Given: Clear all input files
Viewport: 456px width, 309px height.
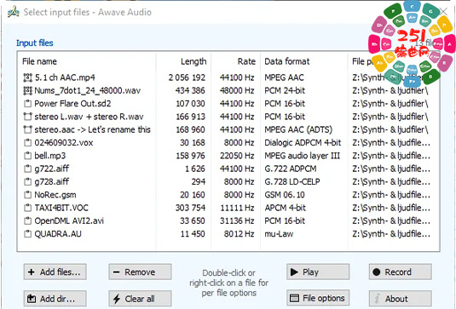Looking at the screenshot, I should (x=140, y=299).
